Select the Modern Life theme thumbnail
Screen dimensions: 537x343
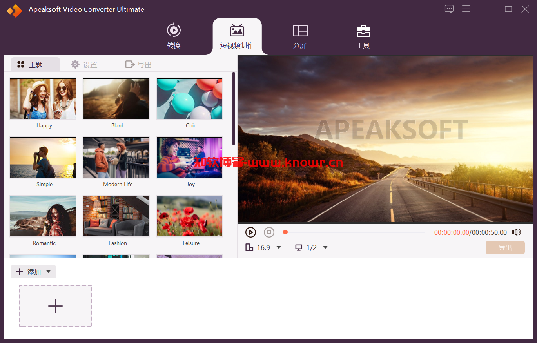click(116, 158)
